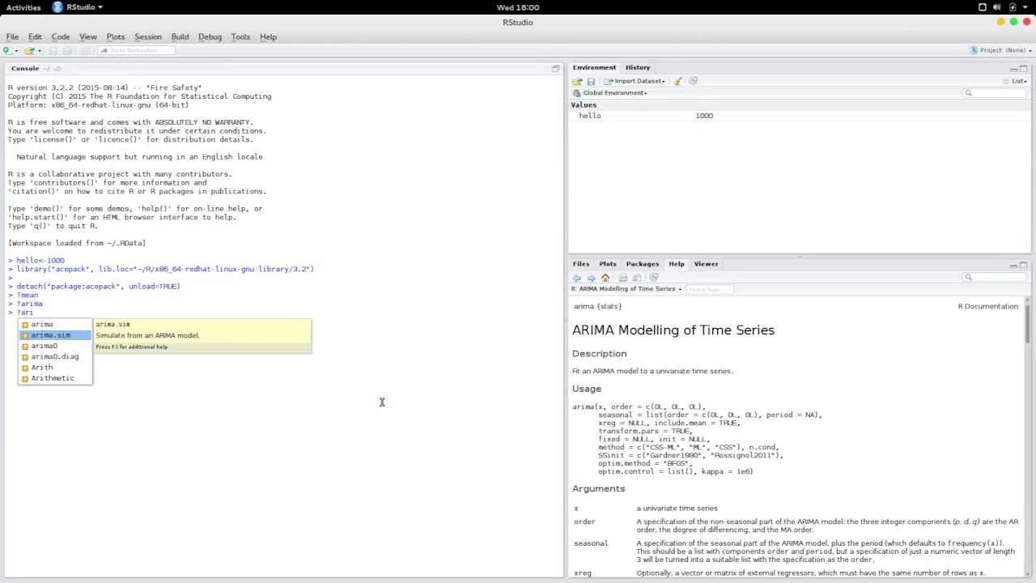
Task: Minimize the Help pane
Action: pyautogui.click(x=1013, y=265)
